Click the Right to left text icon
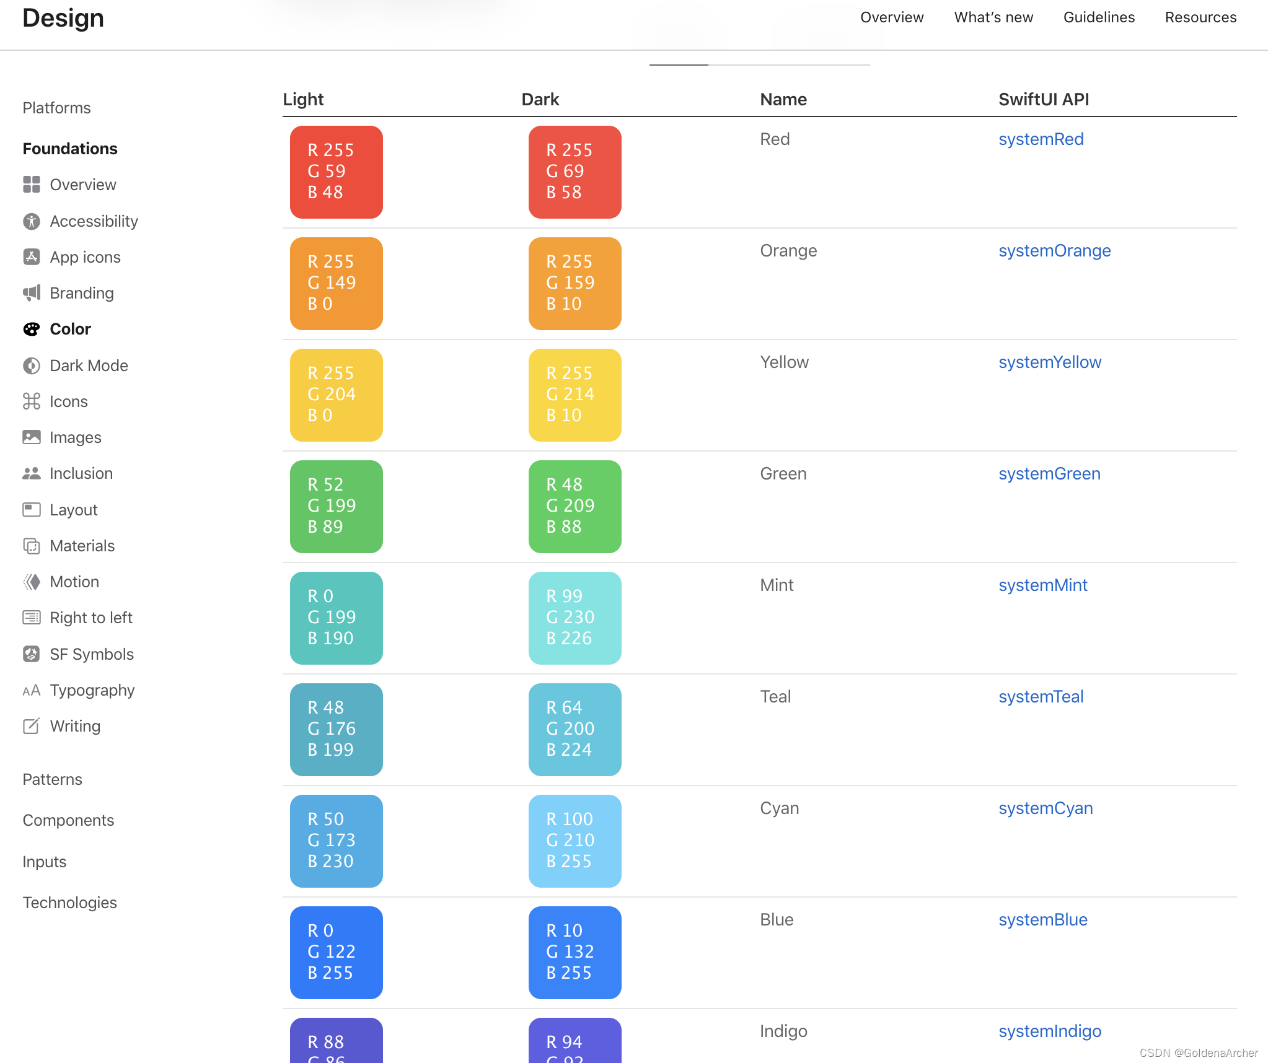Viewport: 1268px width, 1063px height. (x=32, y=618)
